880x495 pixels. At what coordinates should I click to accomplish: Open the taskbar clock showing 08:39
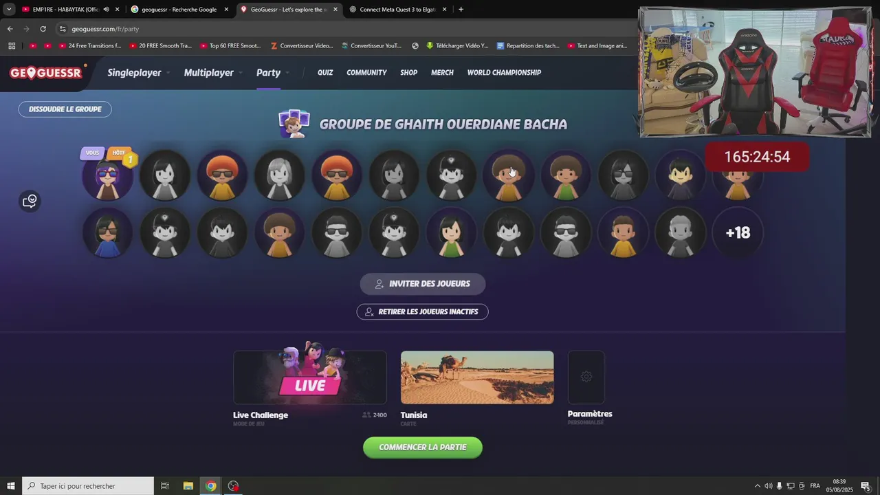839,486
